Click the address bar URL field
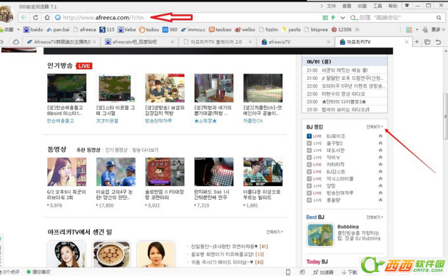Image resolution: width=448 pixels, height=276 pixels. coord(188,17)
